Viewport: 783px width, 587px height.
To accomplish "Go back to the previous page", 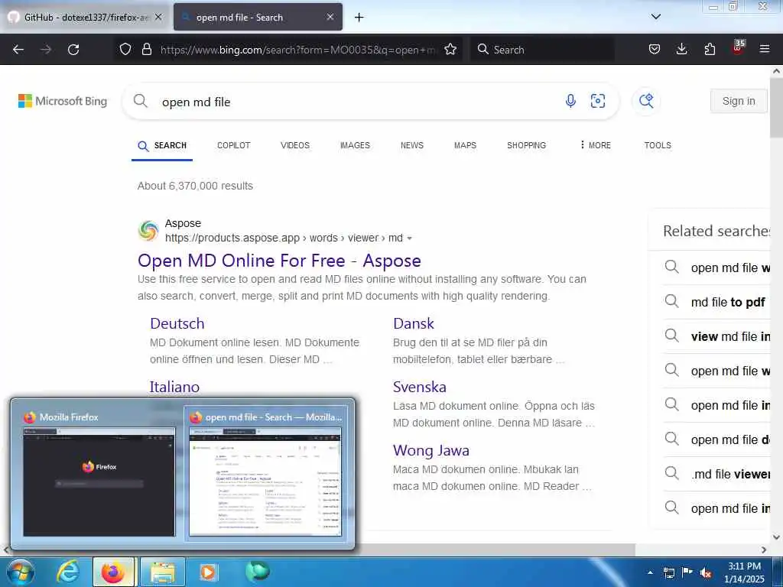I will 18,50.
